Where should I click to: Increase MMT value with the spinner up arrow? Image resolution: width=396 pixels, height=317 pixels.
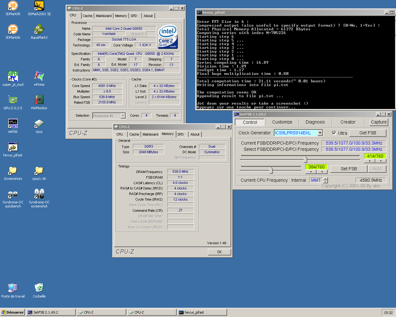point(325,179)
